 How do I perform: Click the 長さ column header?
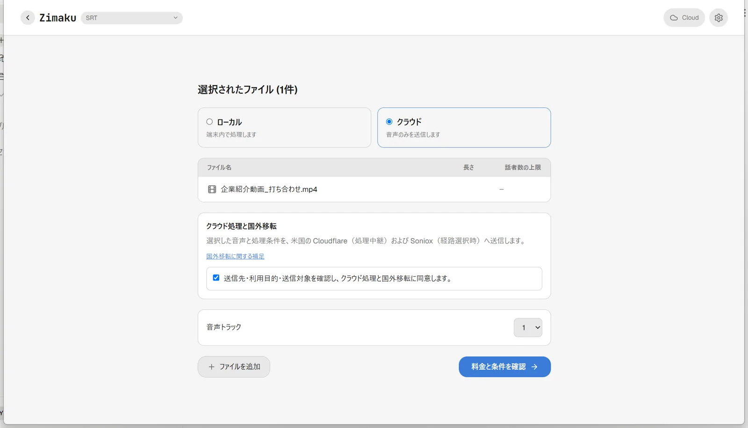pyautogui.click(x=468, y=168)
